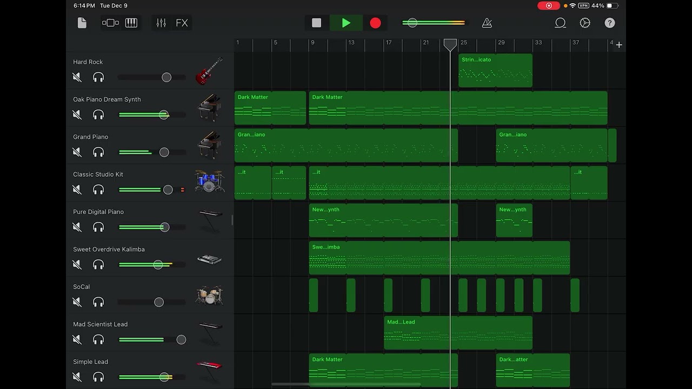The image size is (692, 389).
Task: Stop playback with the square button
Action: tap(317, 23)
